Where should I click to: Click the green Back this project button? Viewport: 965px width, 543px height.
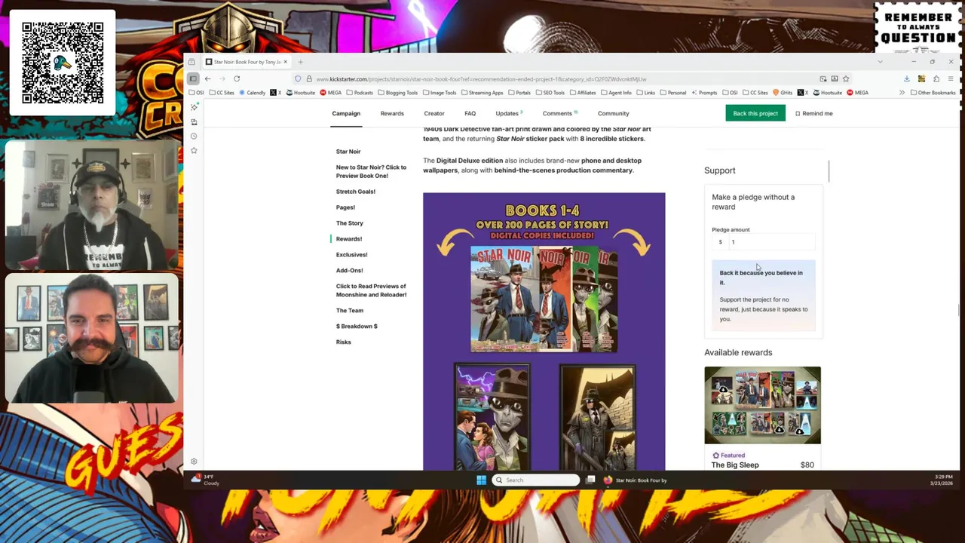click(755, 113)
